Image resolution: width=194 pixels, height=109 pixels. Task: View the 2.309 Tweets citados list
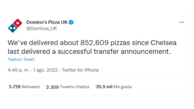point(68,87)
